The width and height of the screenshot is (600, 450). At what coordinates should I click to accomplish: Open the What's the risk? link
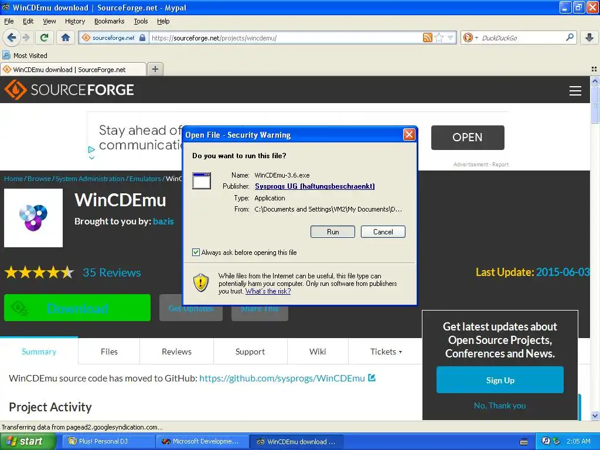(268, 291)
